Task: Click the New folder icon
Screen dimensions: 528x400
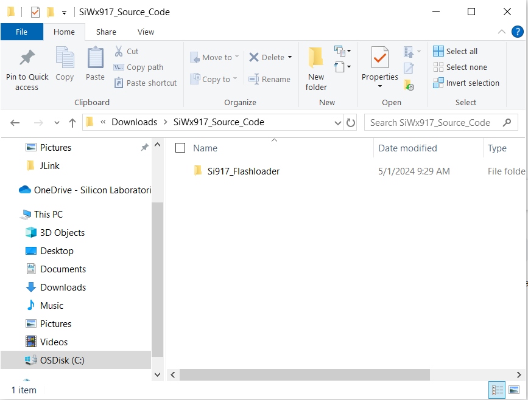Action: tap(316, 58)
